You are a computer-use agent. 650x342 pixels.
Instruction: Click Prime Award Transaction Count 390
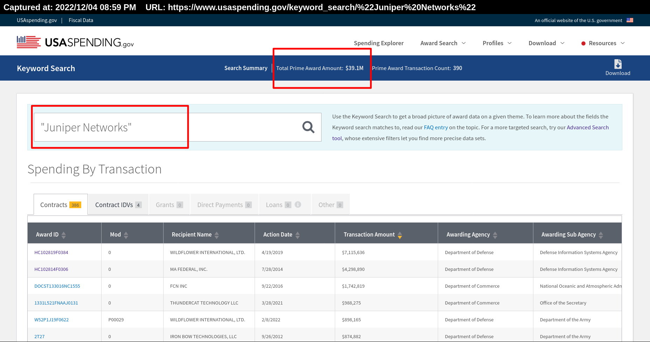[417, 68]
